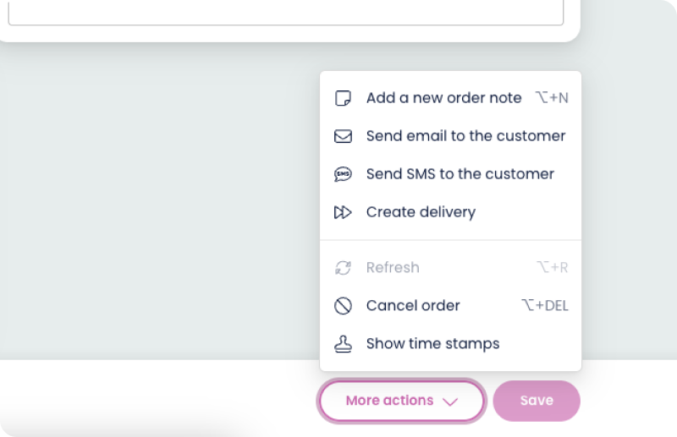Click the ⌥+DEL shortcut hint beside Cancel order
The image size is (677, 437).
[544, 306]
